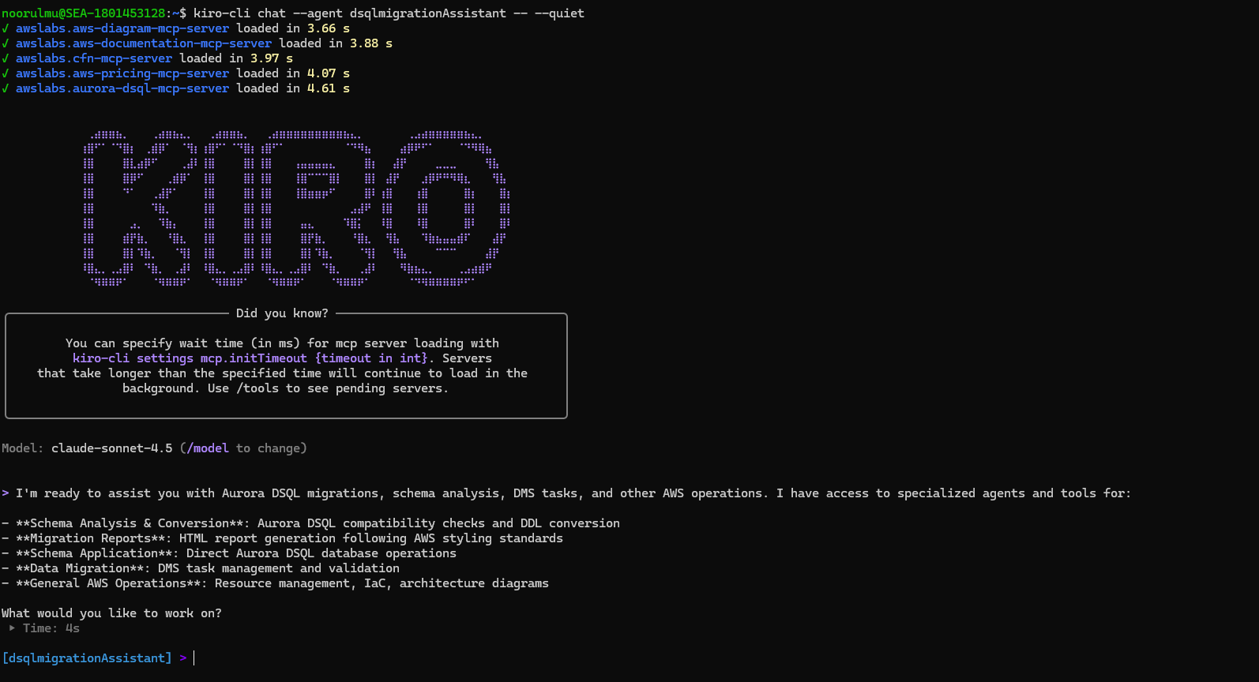
Task: Click the "/tools" command in the tip
Action: pyautogui.click(x=257, y=388)
